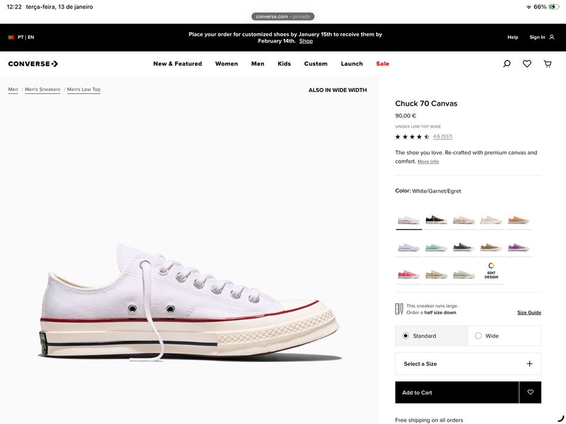Select the orange shoe color swatch

click(519, 219)
